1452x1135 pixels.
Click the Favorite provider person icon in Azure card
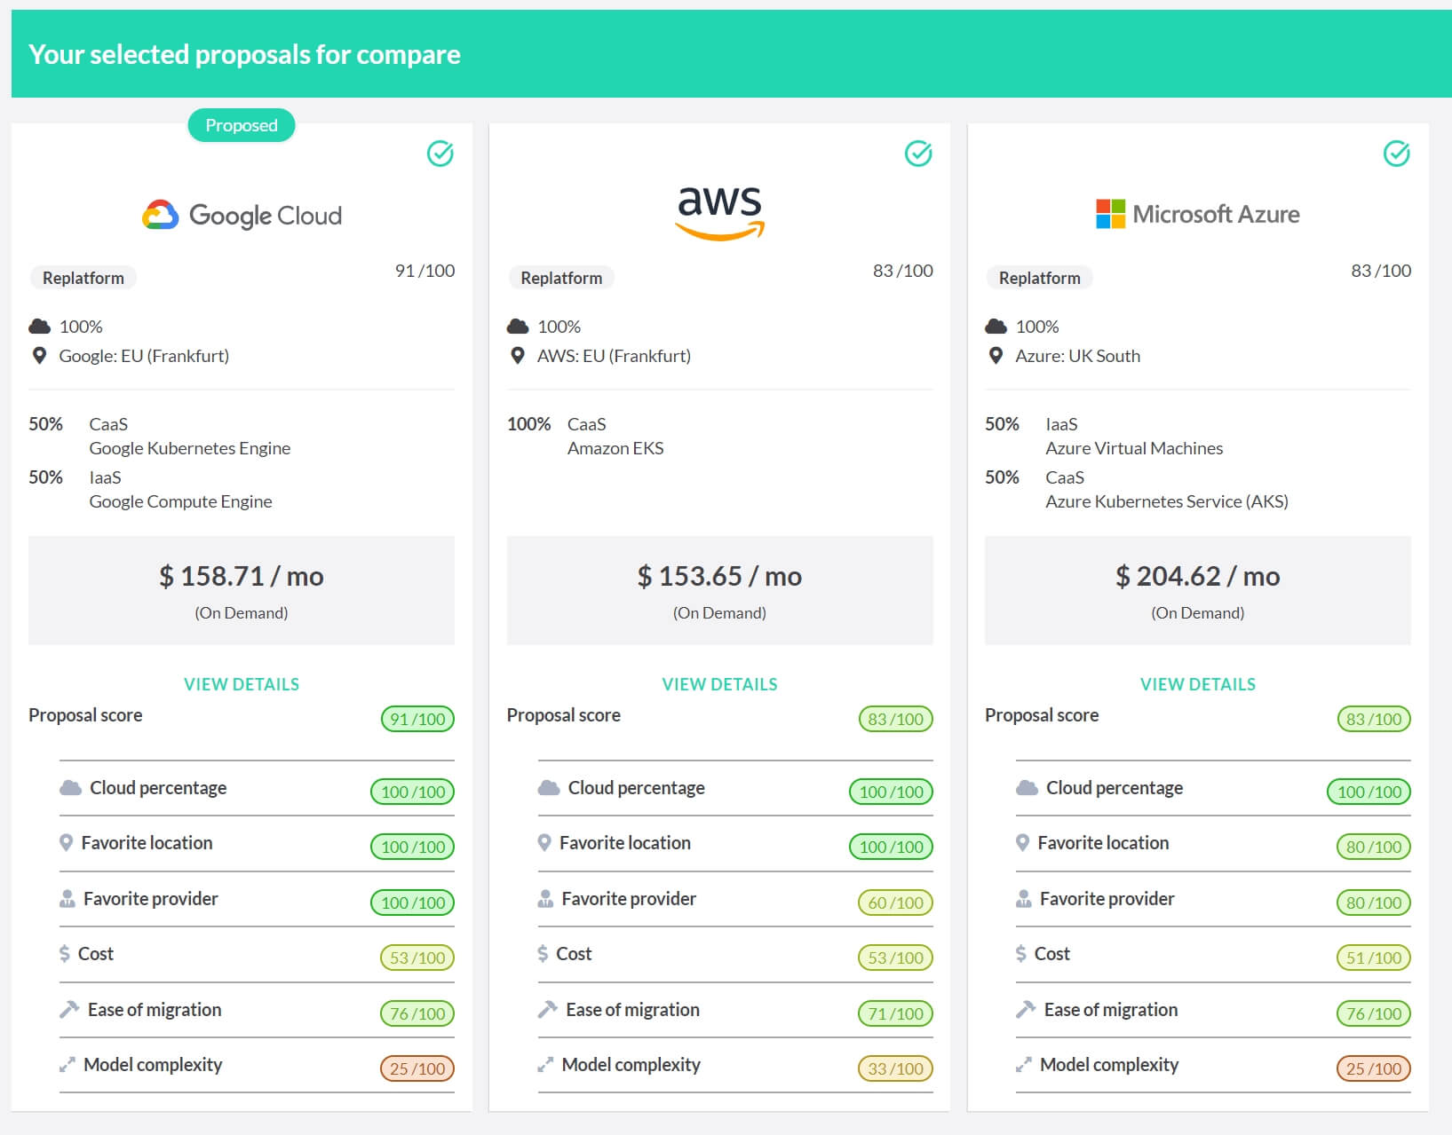(1023, 899)
